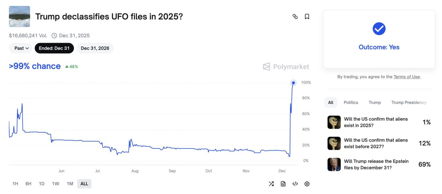Expand the Past markets dropdown
The image size is (442, 194).
(20, 48)
